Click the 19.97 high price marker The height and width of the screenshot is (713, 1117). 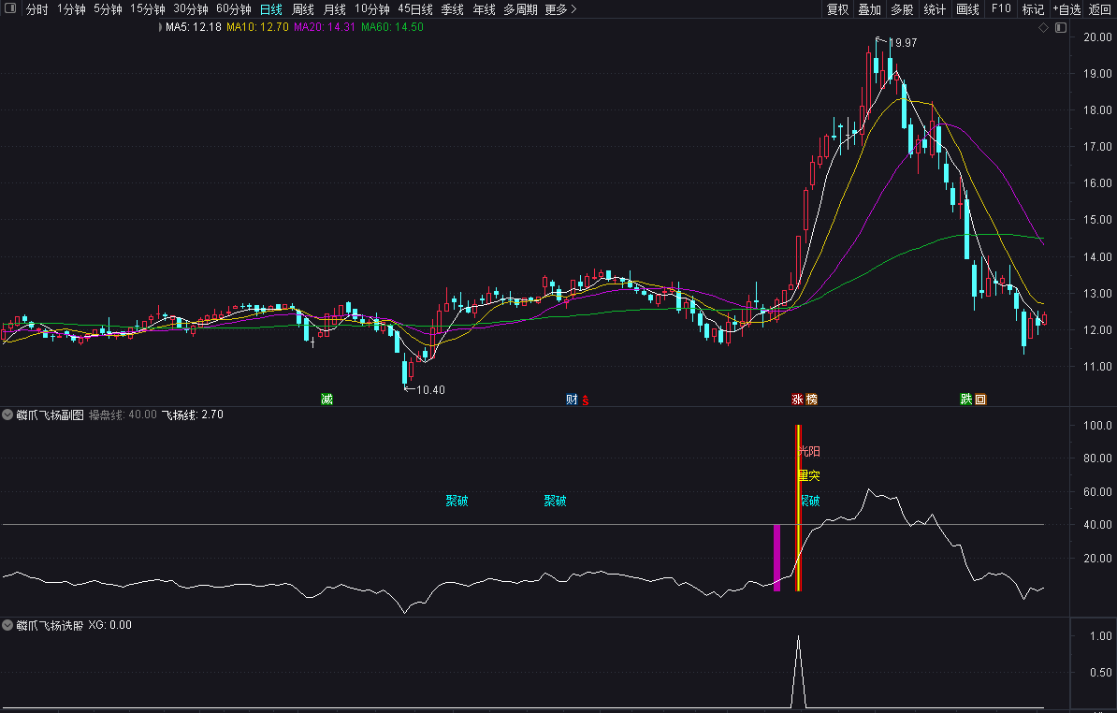coord(904,43)
